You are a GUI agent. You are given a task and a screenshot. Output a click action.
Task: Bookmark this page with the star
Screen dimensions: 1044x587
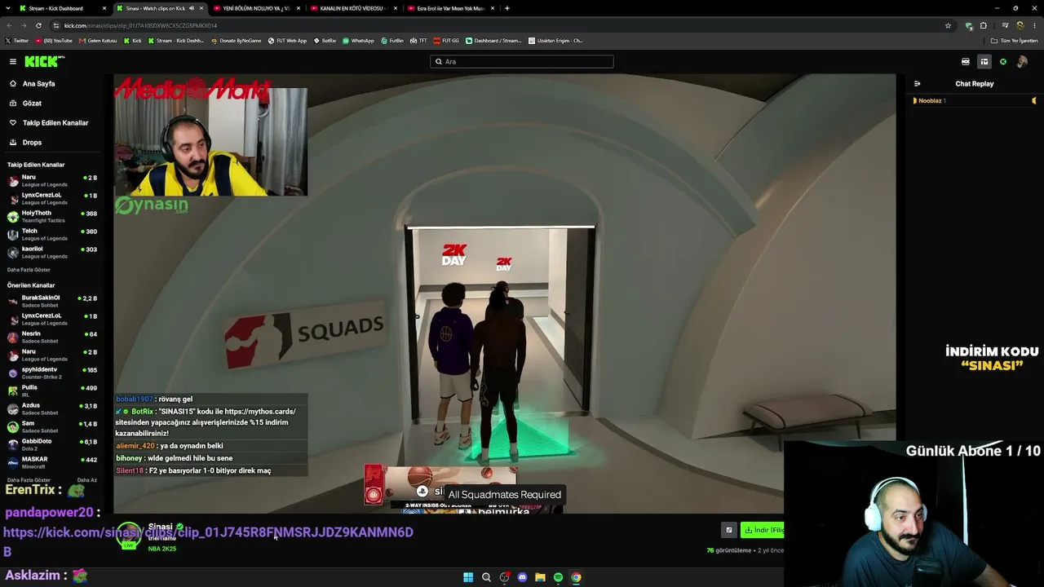pos(948,25)
